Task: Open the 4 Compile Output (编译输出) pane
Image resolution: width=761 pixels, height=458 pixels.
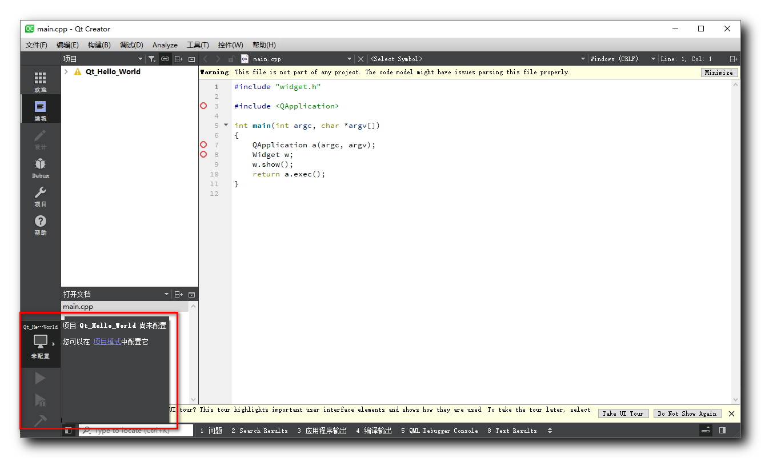Action: [x=374, y=431]
